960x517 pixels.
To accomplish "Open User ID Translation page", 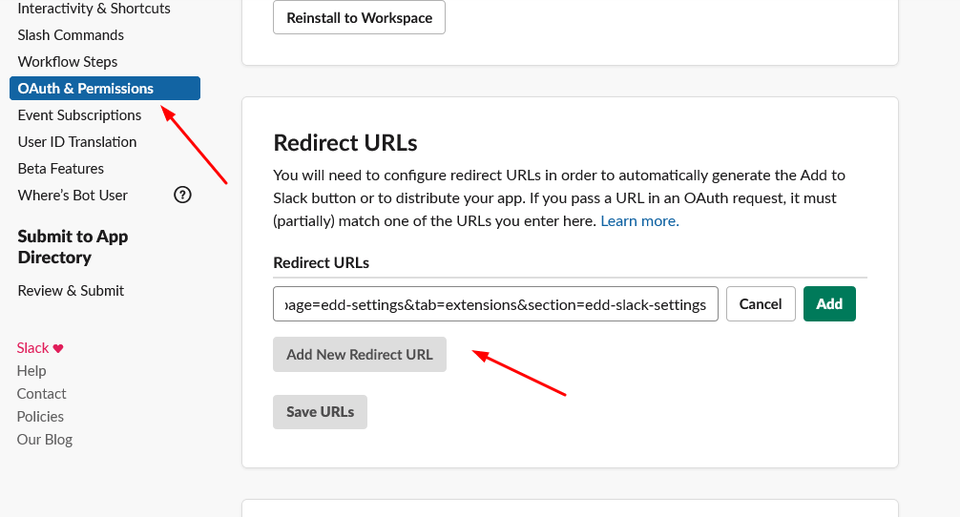I will point(77,142).
